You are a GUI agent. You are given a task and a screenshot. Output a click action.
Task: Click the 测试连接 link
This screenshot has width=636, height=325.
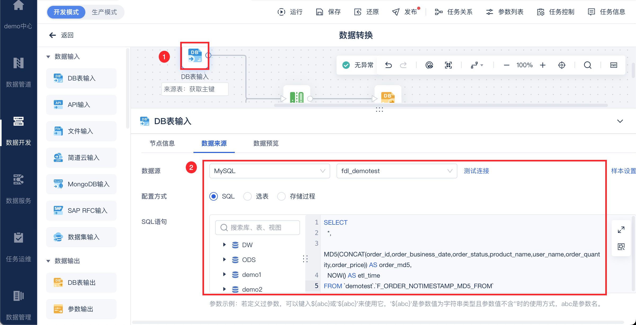[476, 171]
